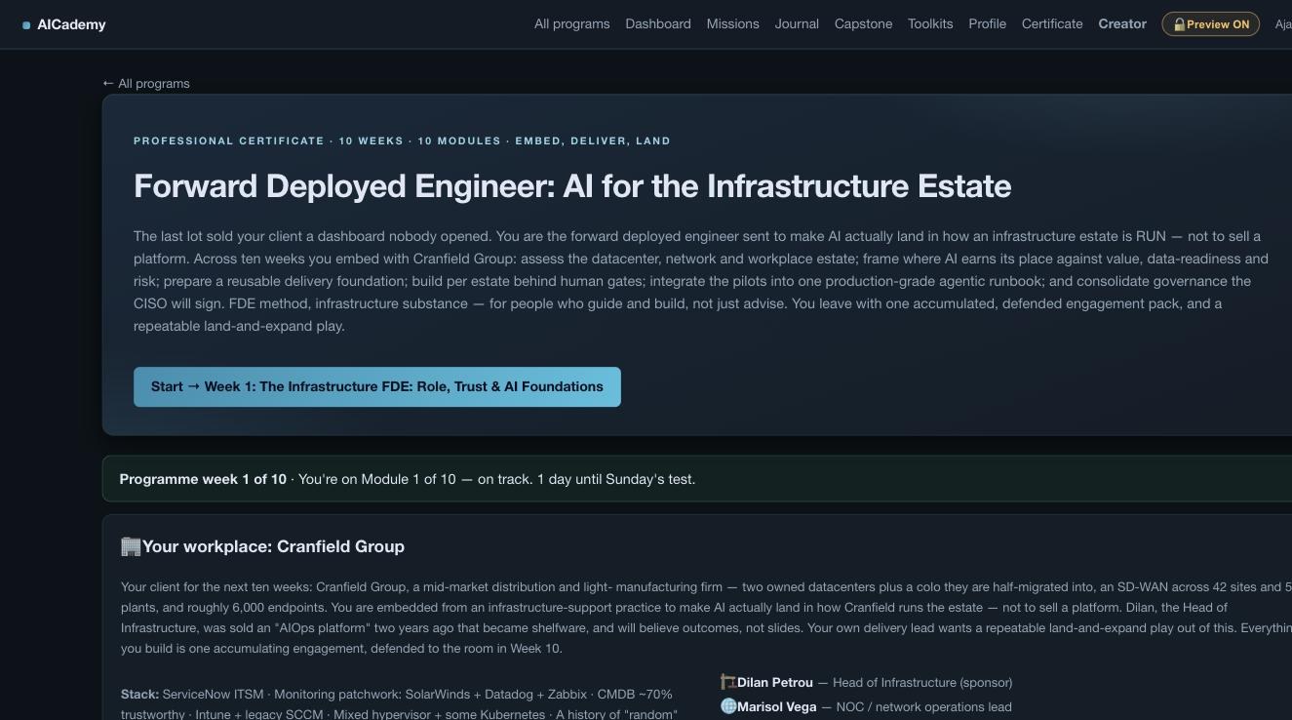1292x720 pixels.
Task: Open the AICademy home link
Action: point(64,24)
